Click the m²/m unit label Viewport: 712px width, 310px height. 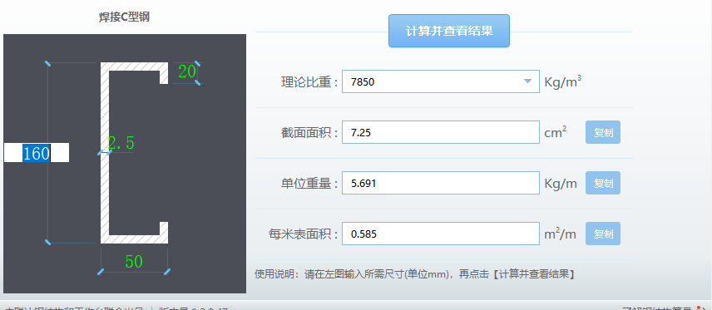[x=560, y=234]
